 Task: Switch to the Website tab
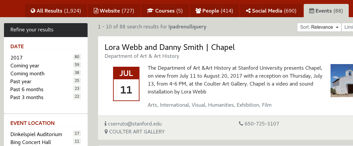coord(114,11)
